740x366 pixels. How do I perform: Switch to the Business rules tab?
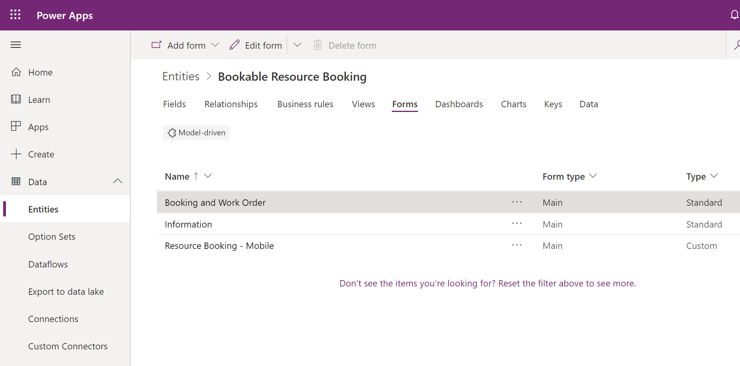point(305,104)
